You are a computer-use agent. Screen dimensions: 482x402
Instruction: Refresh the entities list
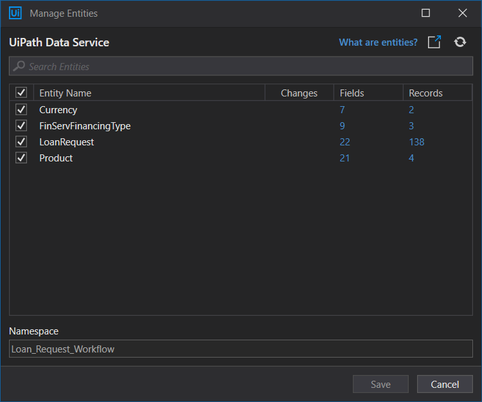pyautogui.click(x=460, y=42)
